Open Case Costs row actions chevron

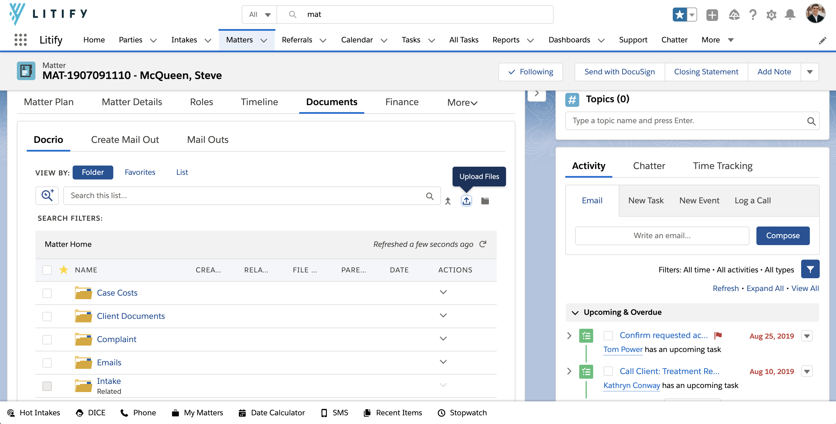pyautogui.click(x=443, y=292)
